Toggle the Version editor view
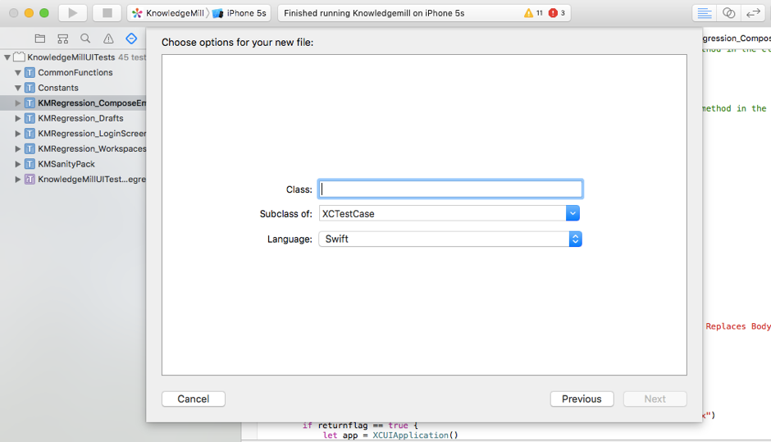Viewport: 771px width, 442px height. [752, 13]
